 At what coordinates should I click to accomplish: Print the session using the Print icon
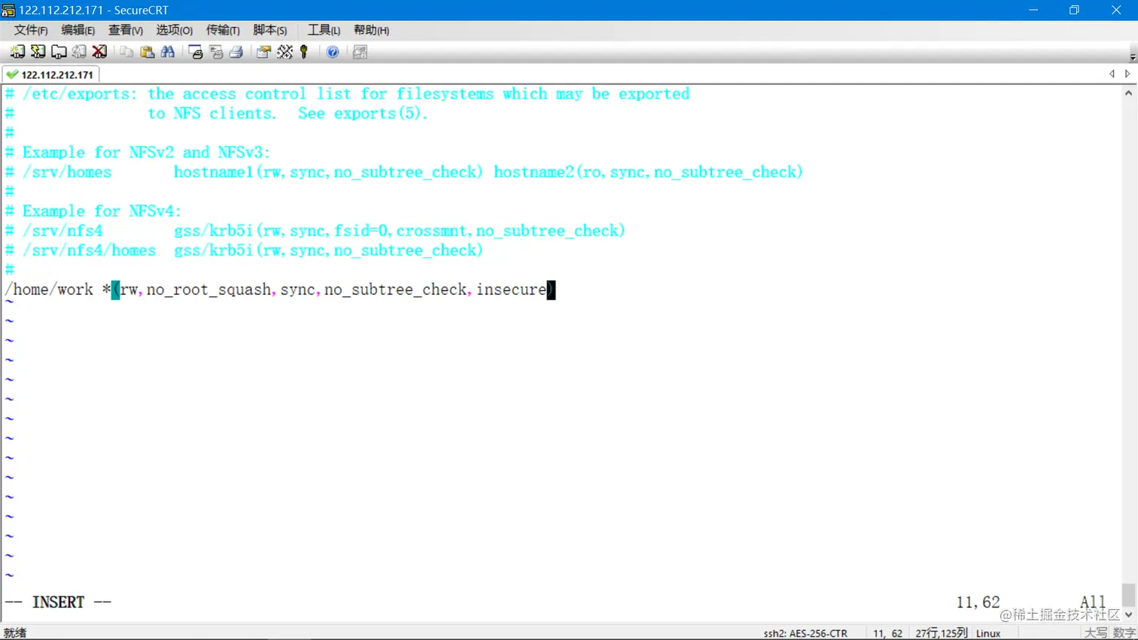(236, 51)
